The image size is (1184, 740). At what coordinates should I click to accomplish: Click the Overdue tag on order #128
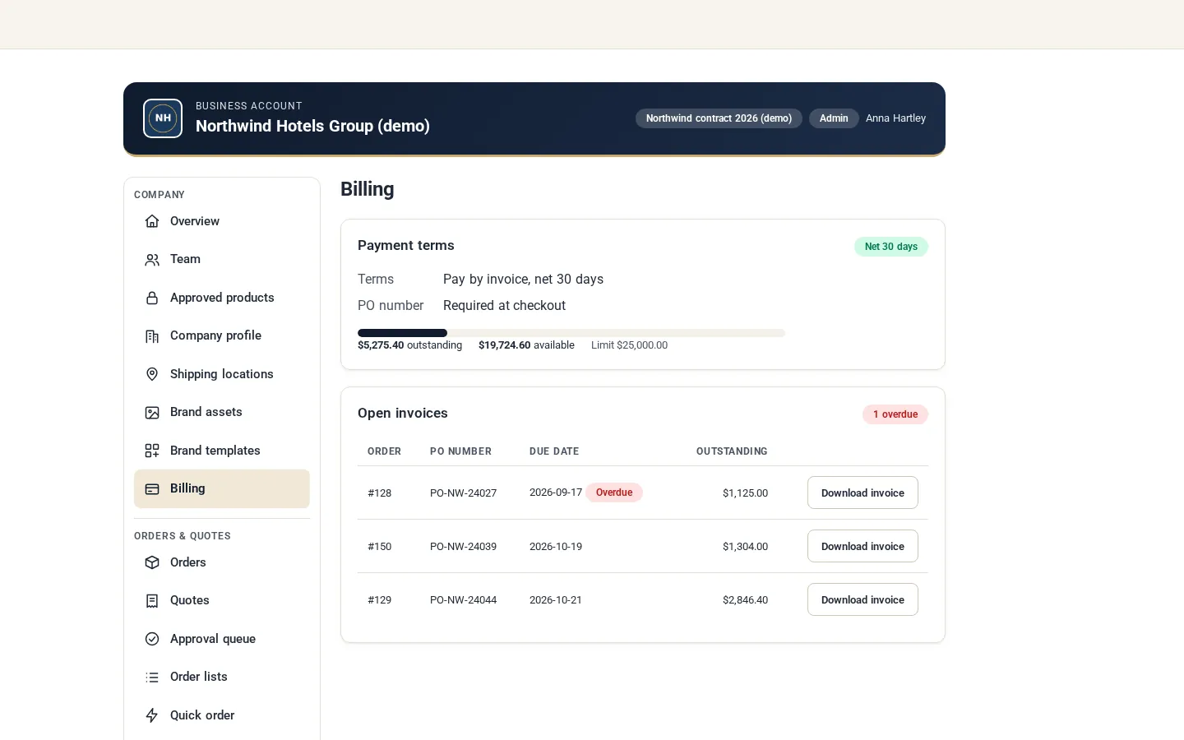pyautogui.click(x=614, y=493)
